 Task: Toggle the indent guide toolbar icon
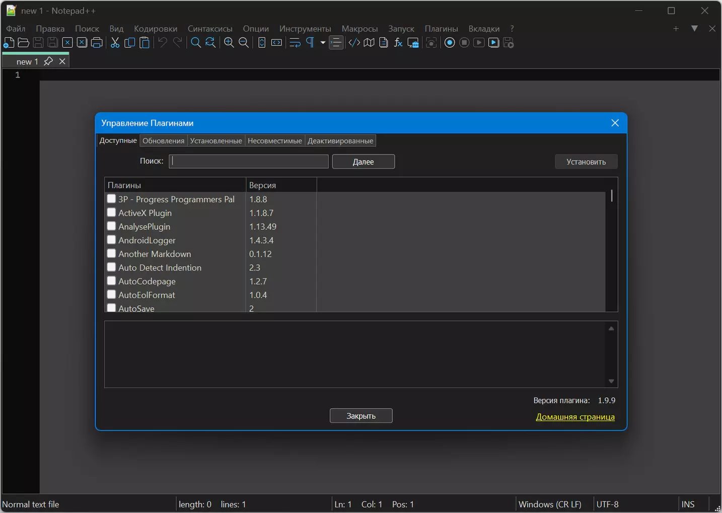[336, 43]
